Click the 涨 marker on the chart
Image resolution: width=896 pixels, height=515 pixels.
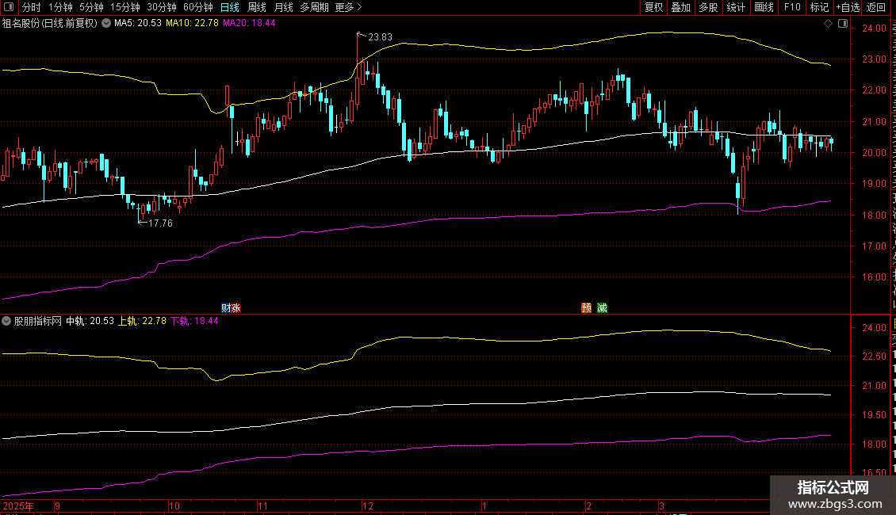(x=236, y=307)
